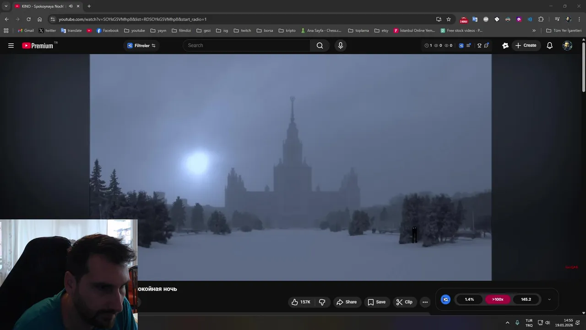
Task: Open Chrome profile avatar
Action: 568,19
